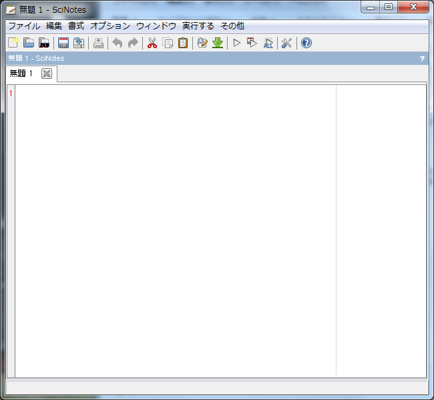Open the 編集 menu

tap(54, 26)
